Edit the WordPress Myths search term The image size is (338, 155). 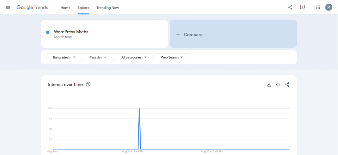click(x=71, y=32)
